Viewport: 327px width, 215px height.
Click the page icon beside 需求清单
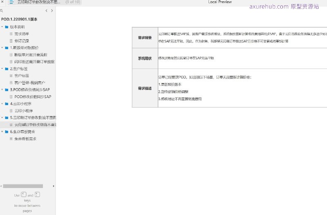click(x=11, y=34)
